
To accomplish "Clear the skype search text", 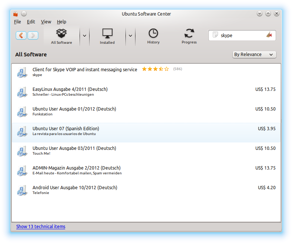I will pyautogui.click(x=269, y=35).
